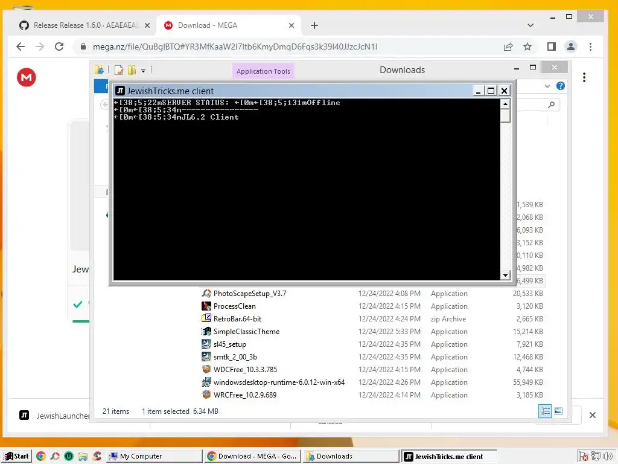The width and height of the screenshot is (618, 464).
Task: Open the Chrome profile avatar menu
Action: (x=571, y=47)
